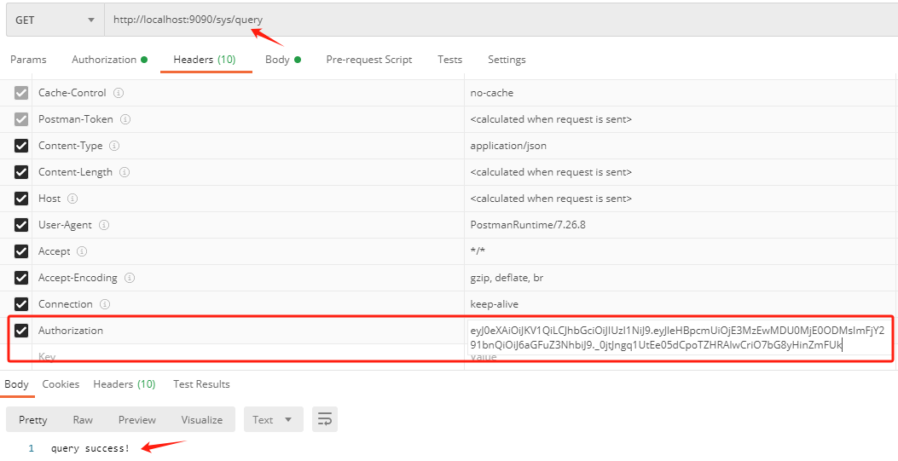Toggle the Cache-Control header checkbox

pyautogui.click(x=21, y=93)
